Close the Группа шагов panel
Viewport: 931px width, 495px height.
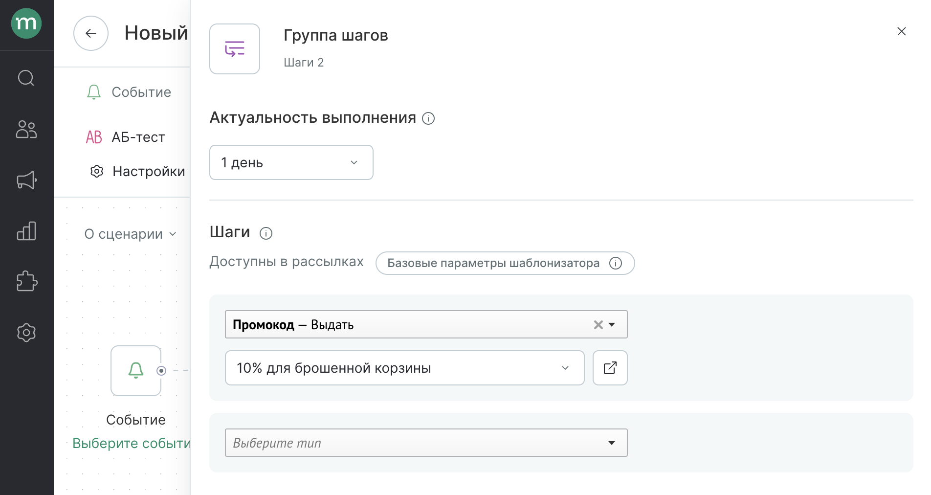pos(902,31)
